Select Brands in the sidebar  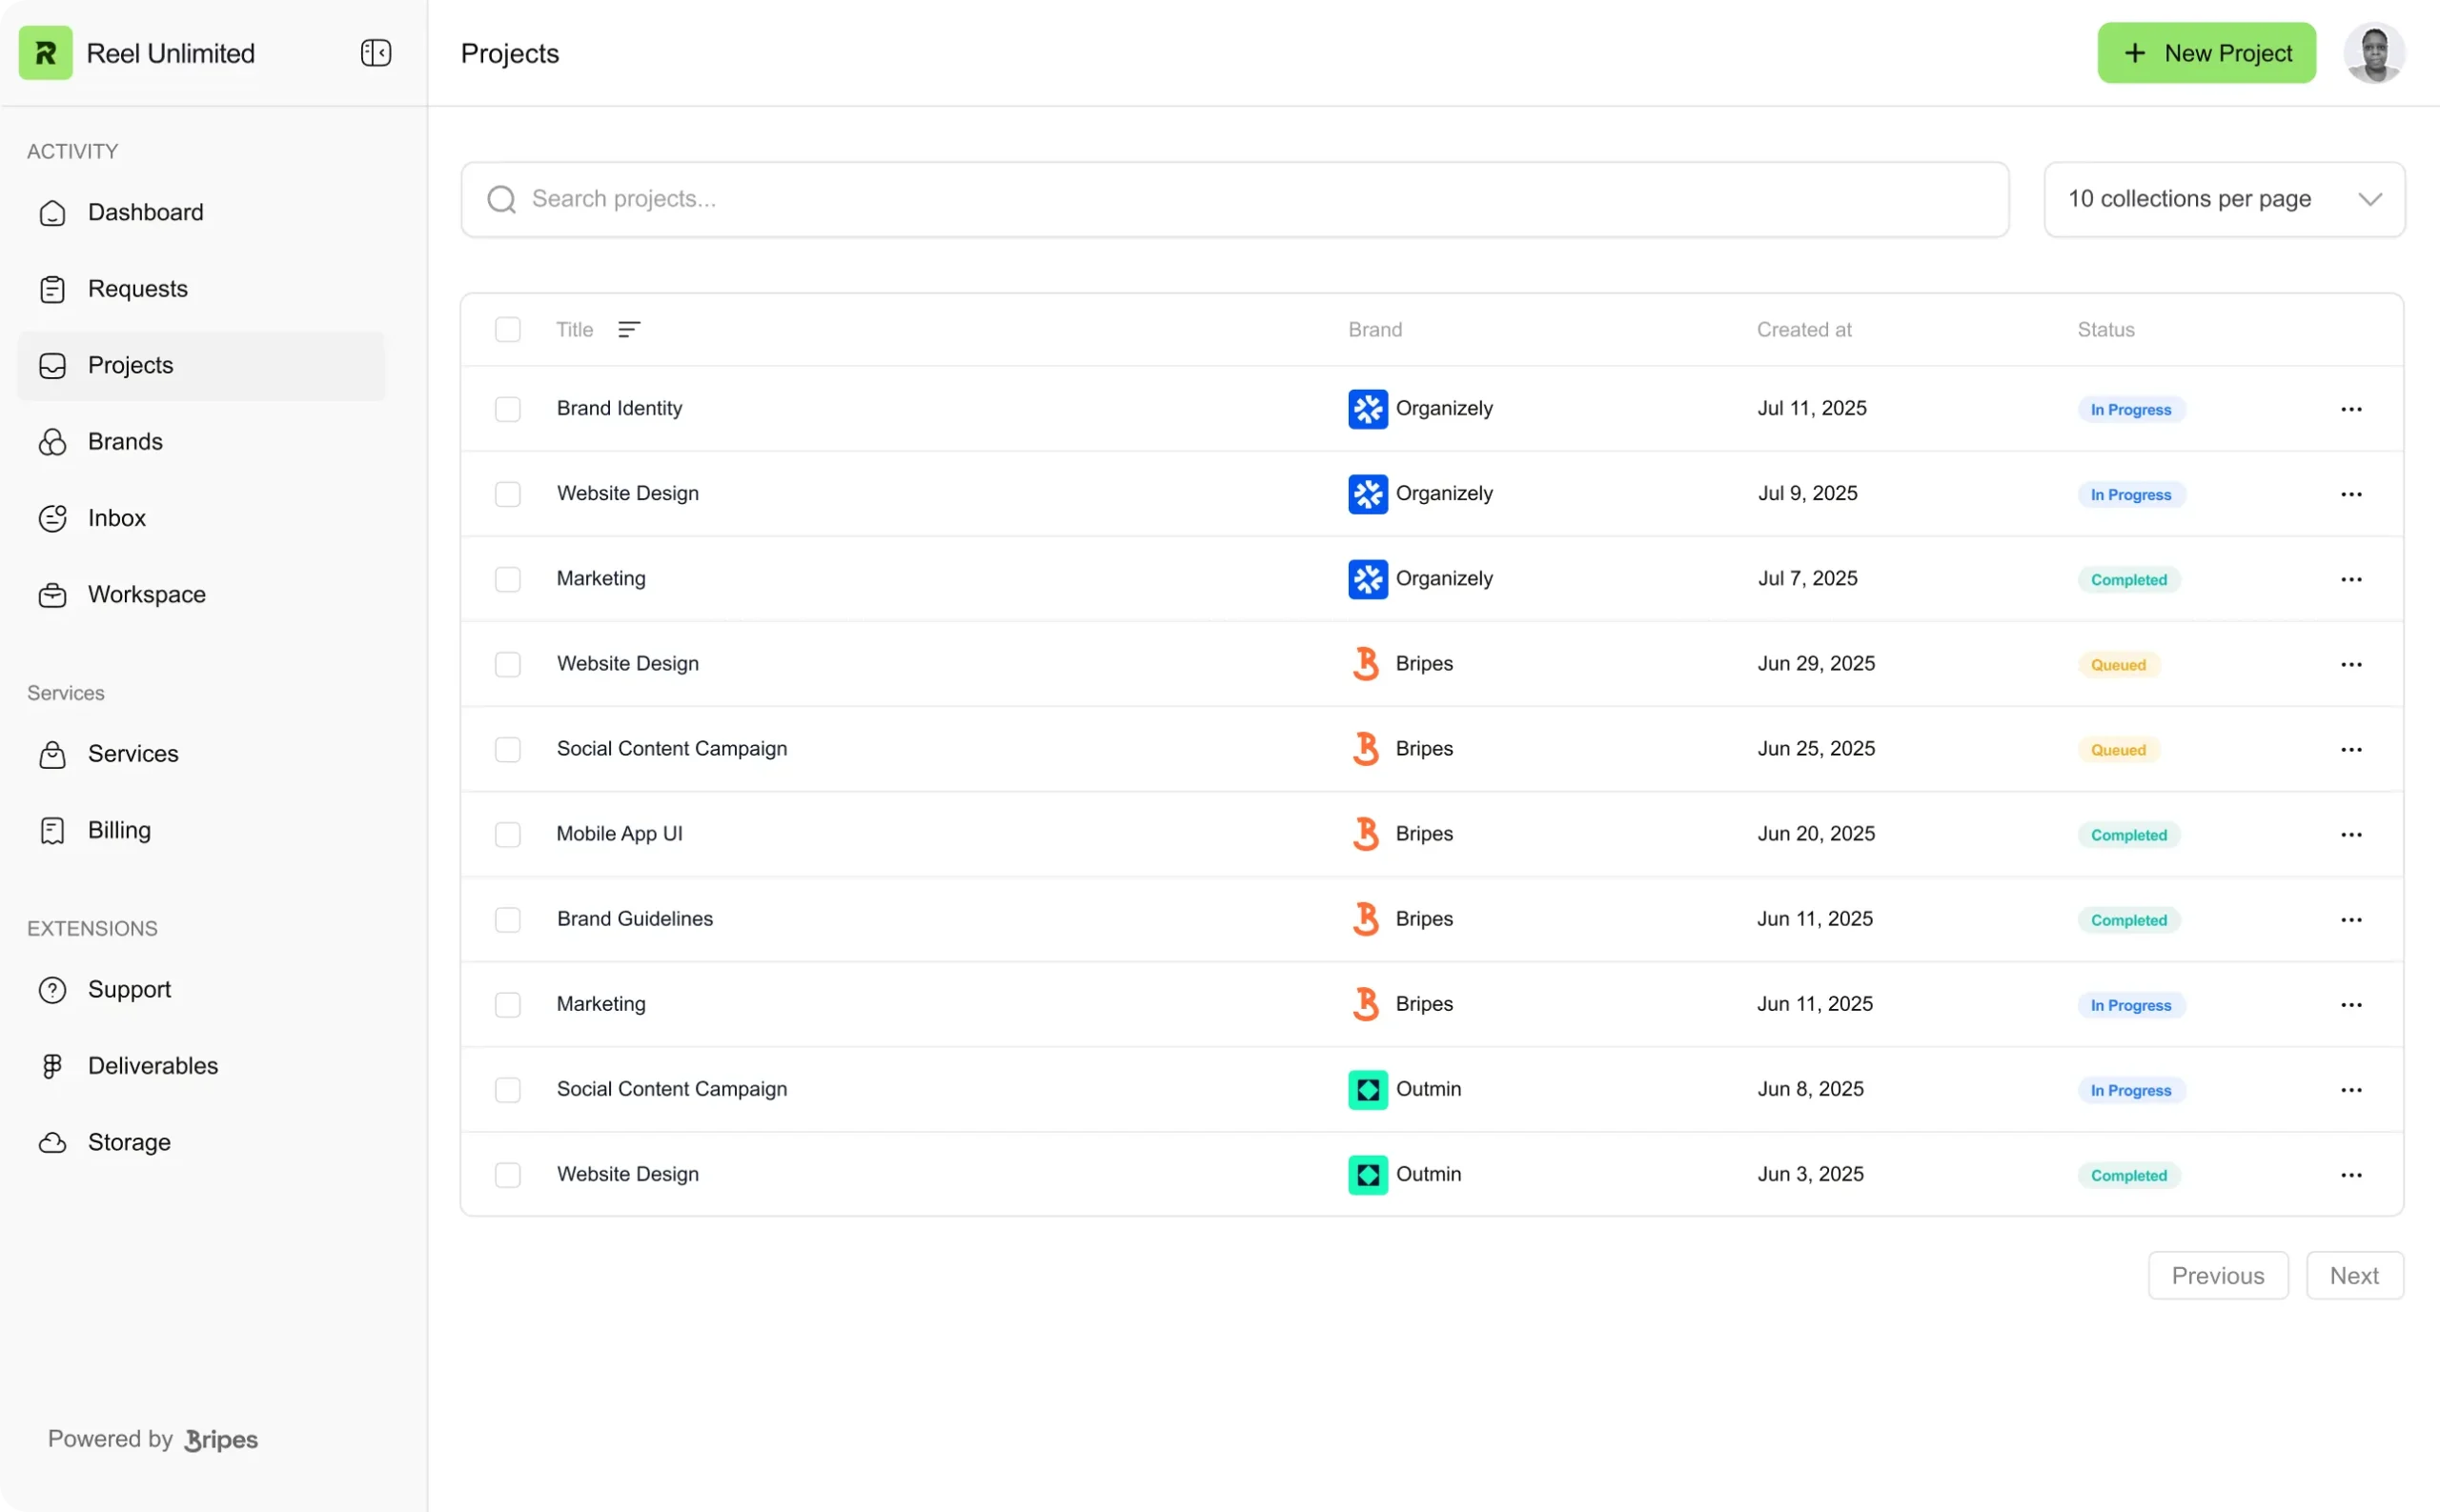click(x=201, y=442)
